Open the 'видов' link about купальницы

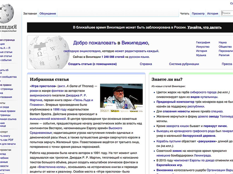tap(195, 97)
